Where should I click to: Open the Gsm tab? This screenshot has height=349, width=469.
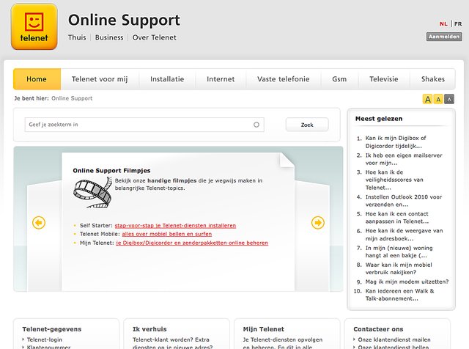pos(339,79)
